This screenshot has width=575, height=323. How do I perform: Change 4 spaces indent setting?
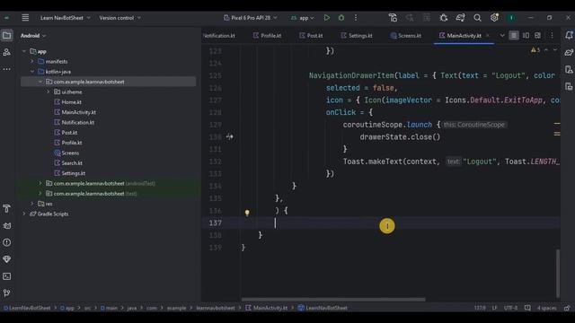pos(547,308)
